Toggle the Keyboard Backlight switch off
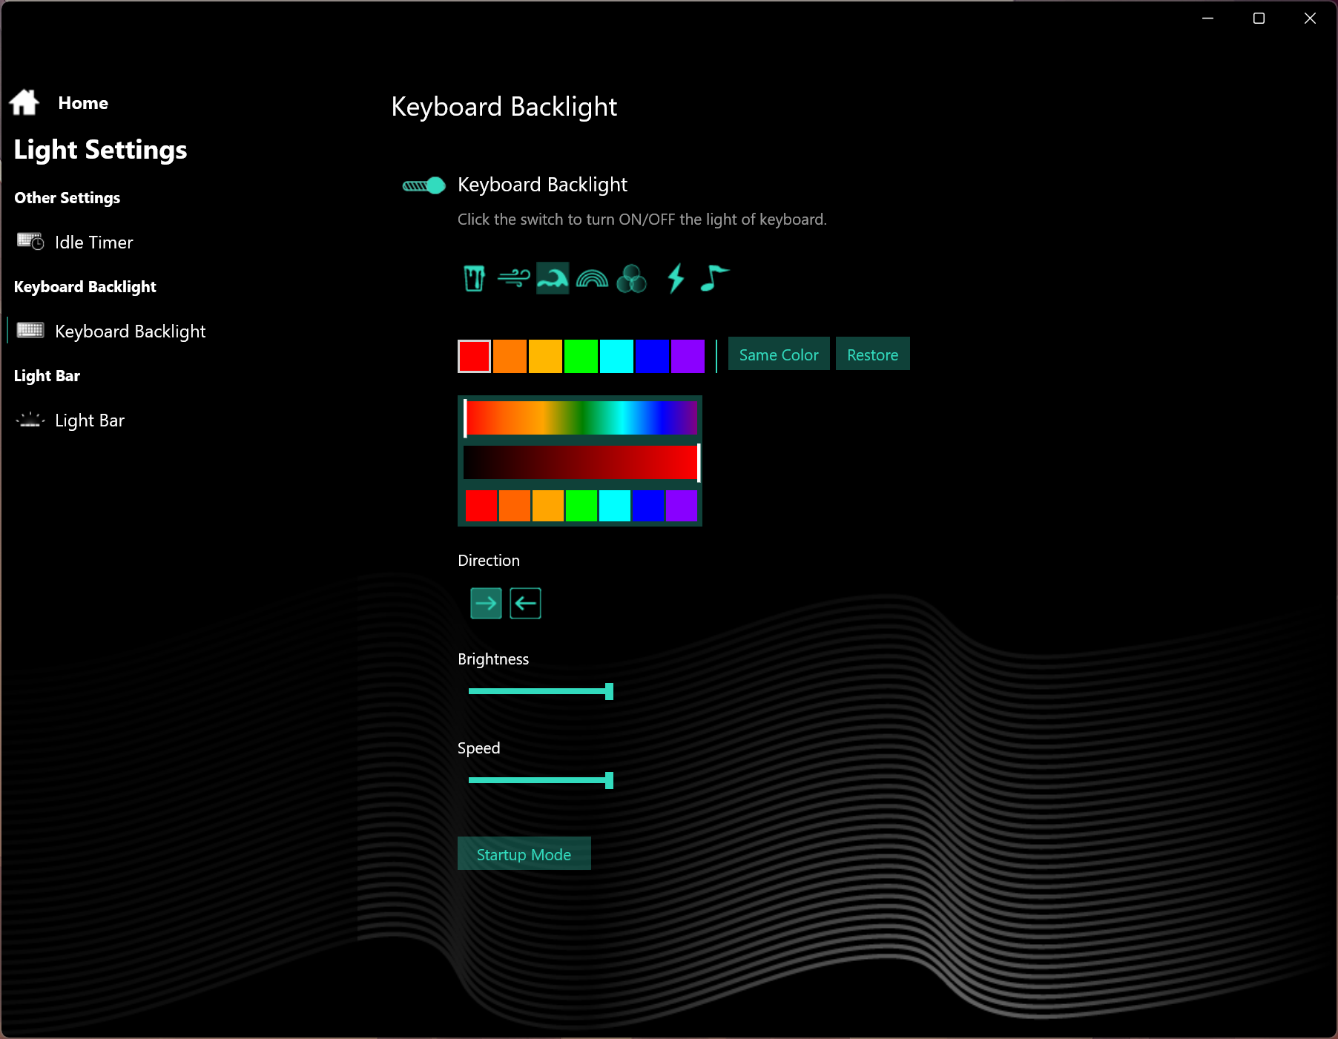The image size is (1338, 1039). pos(424,185)
